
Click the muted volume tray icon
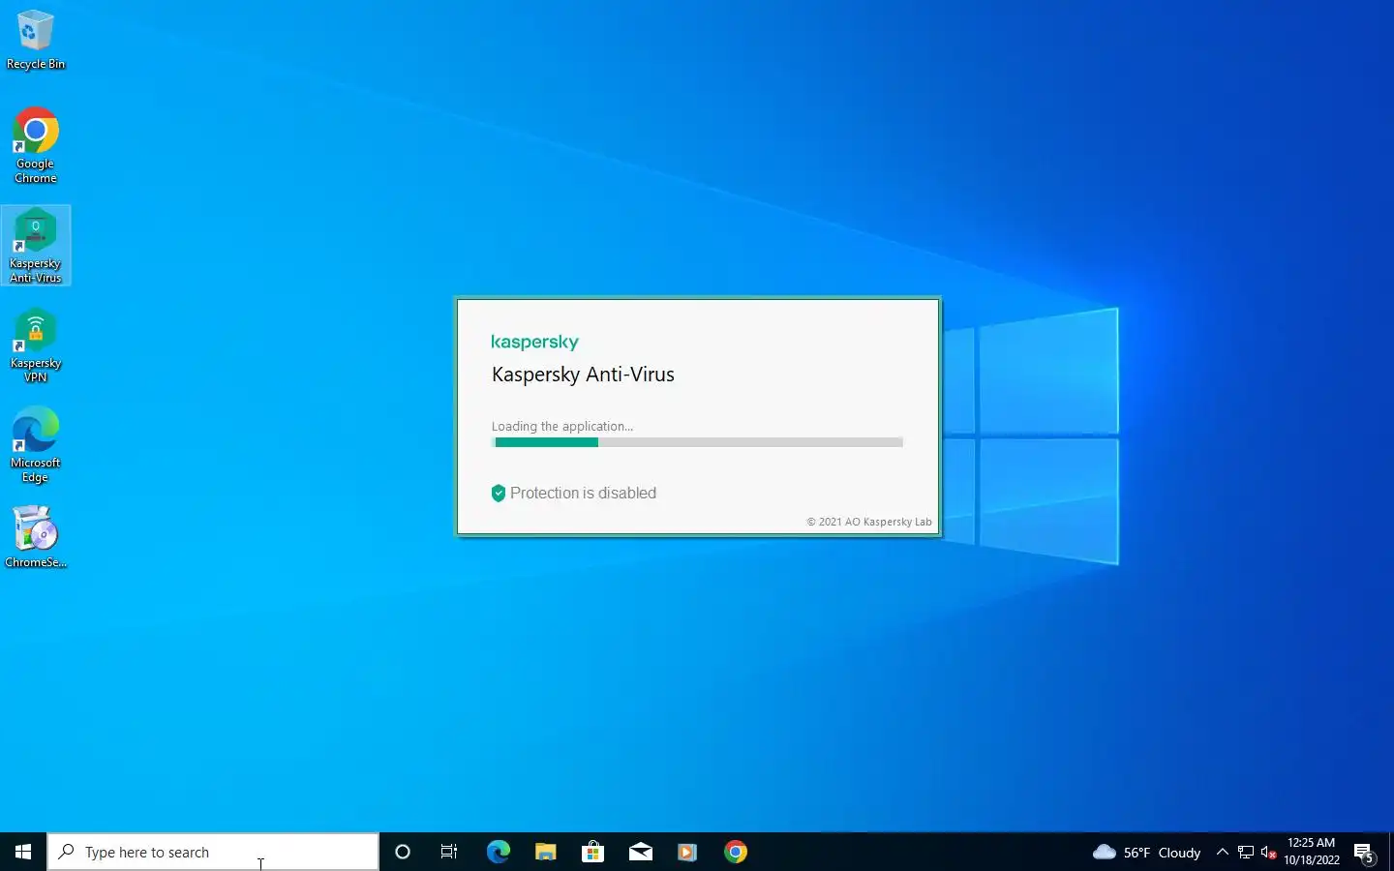click(1269, 852)
